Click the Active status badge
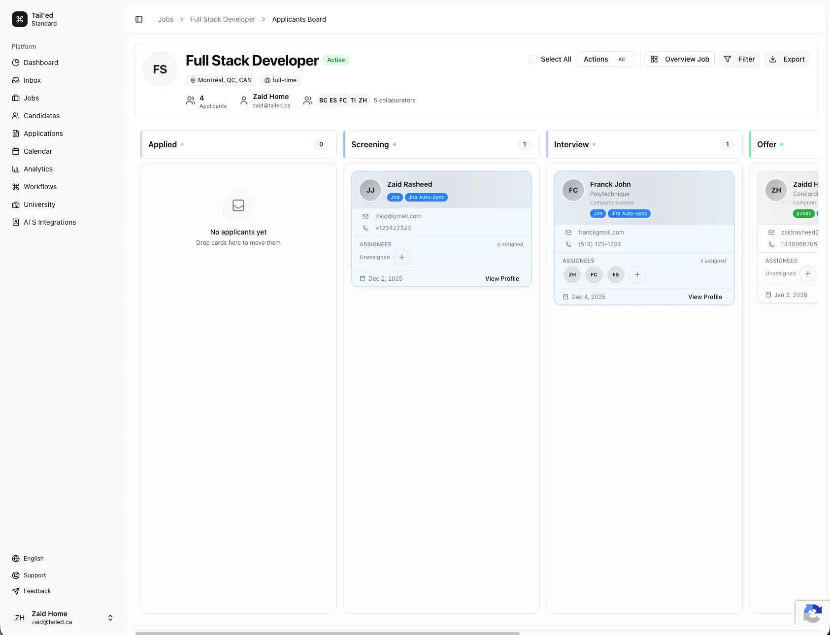The image size is (830, 635). (336, 60)
